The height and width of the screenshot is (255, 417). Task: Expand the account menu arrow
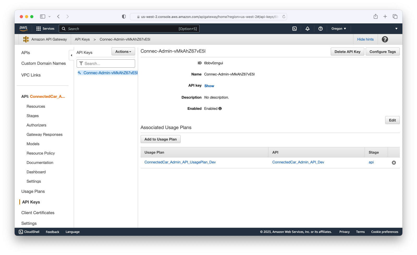pyautogui.click(x=396, y=29)
